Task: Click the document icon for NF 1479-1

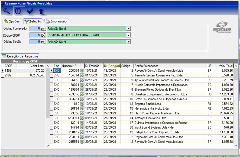Action: tap(82, 127)
